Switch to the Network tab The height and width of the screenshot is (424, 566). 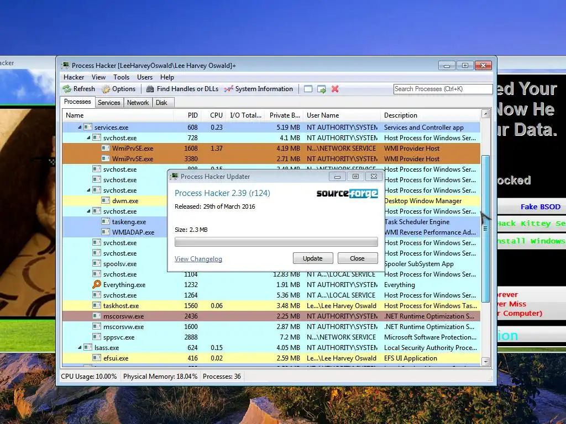coord(138,103)
